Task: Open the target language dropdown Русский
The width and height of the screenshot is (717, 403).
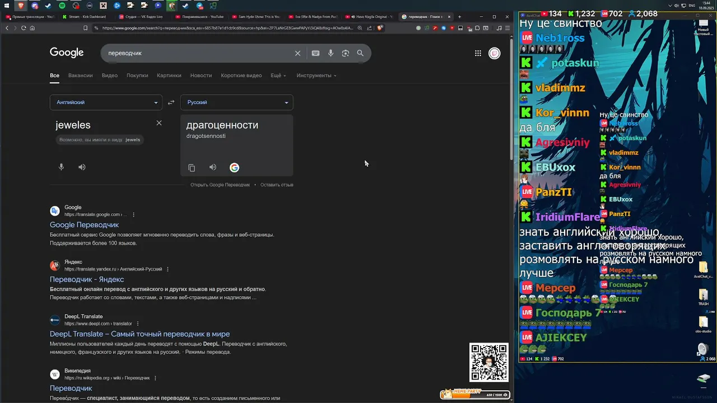Action: (x=237, y=102)
